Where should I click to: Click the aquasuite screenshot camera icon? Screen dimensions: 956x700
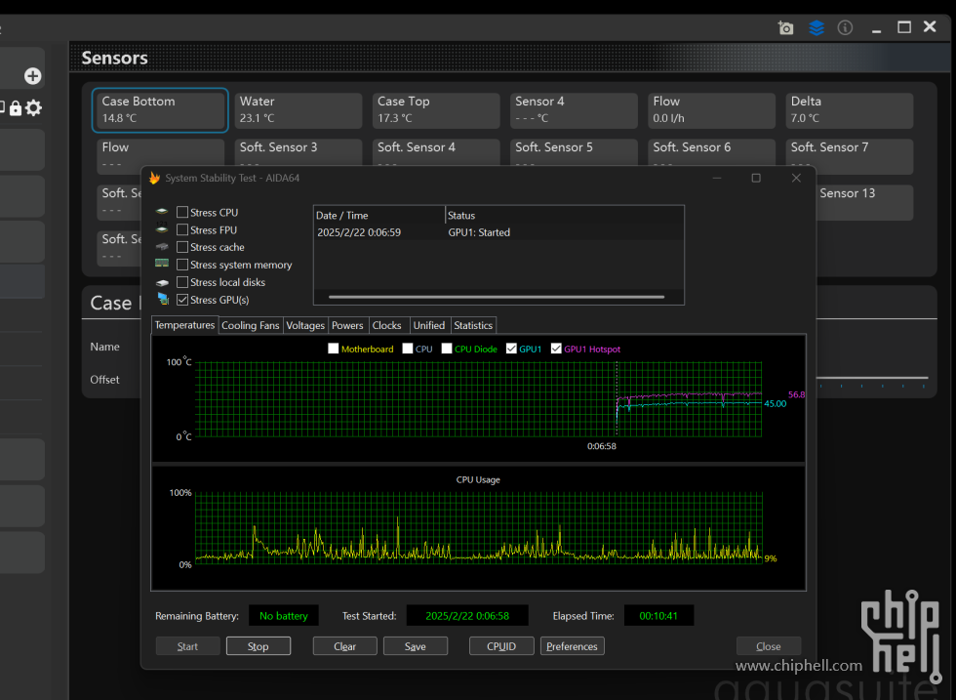786,27
